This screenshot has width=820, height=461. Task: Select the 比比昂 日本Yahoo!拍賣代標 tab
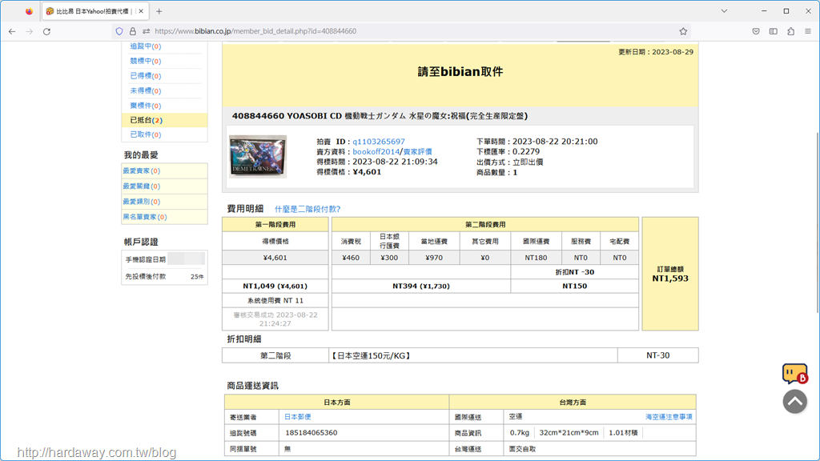point(95,11)
